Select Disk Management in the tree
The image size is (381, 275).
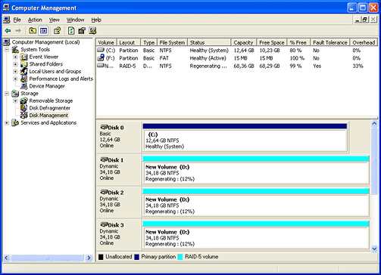click(48, 116)
